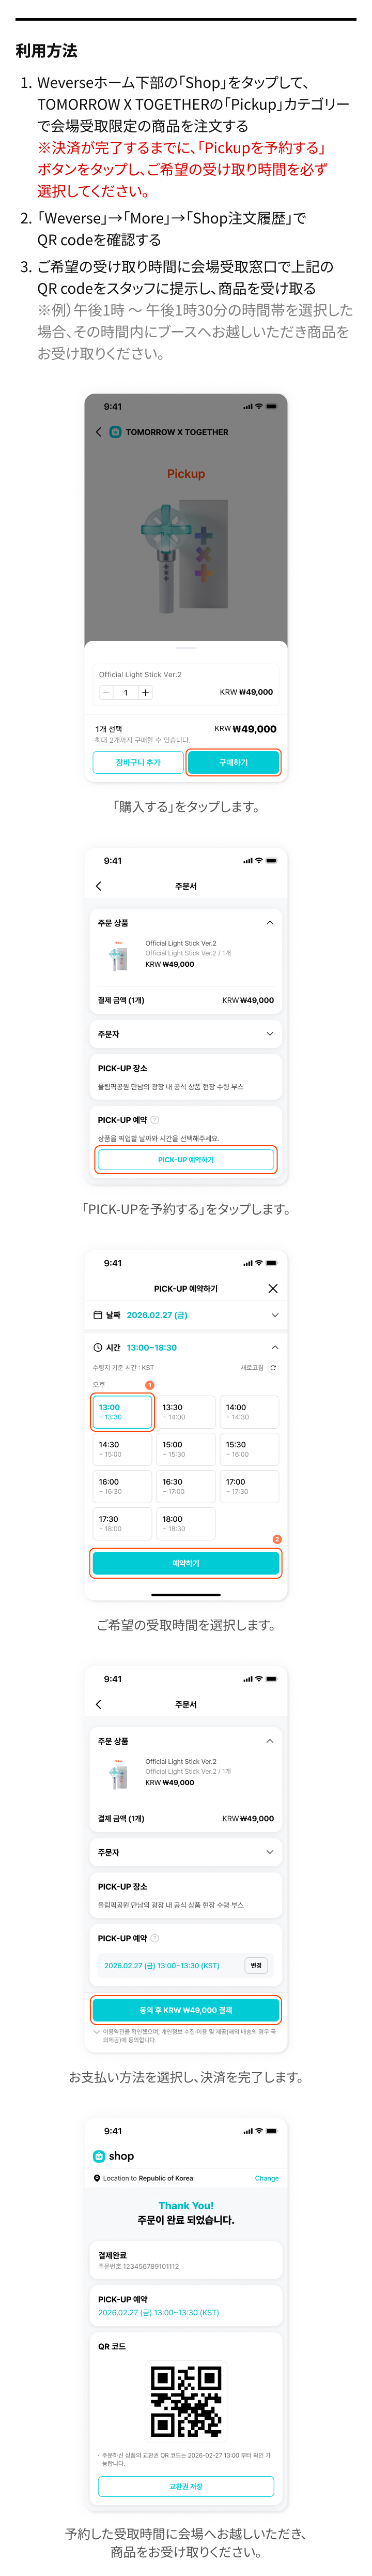Image resolution: width=372 pixels, height=2576 pixels.
Task: Tap the 장바구니 추가 add-to-cart button
Action: click(138, 762)
